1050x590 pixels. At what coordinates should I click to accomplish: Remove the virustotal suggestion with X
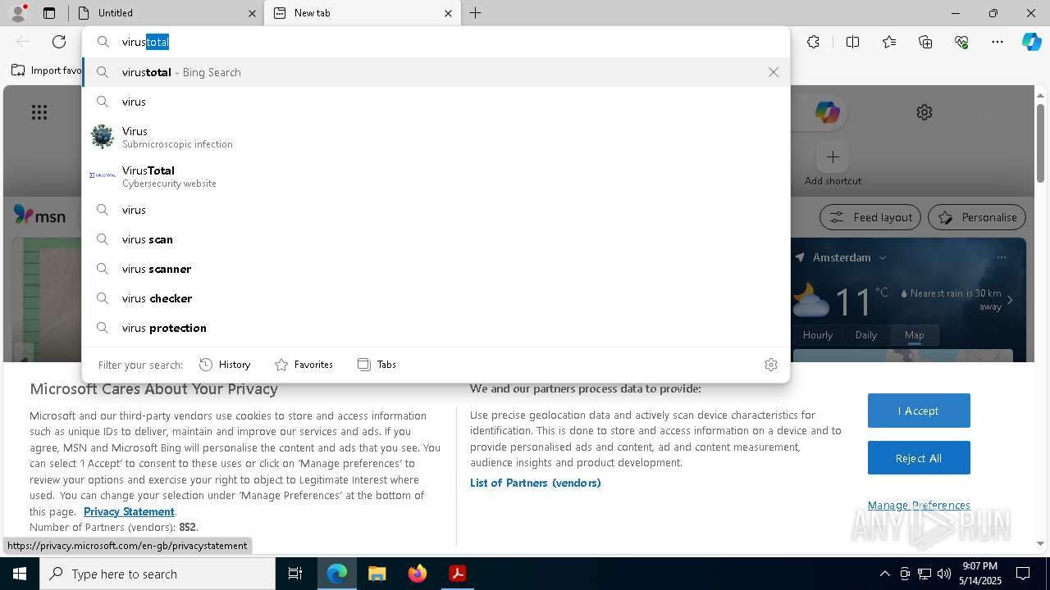[774, 72]
